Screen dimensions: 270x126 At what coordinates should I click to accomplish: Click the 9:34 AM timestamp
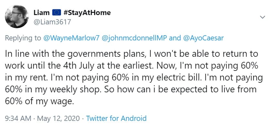[x=18, y=118]
